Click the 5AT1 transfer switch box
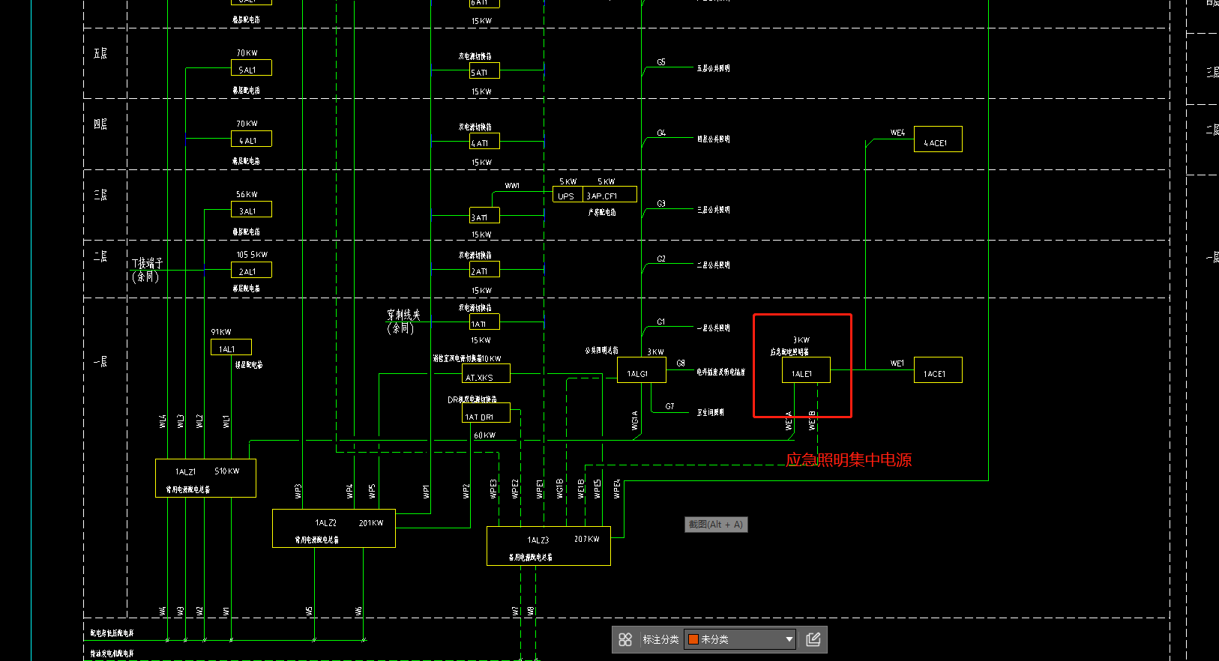The width and height of the screenshot is (1219, 661). [x=484, y=71]
